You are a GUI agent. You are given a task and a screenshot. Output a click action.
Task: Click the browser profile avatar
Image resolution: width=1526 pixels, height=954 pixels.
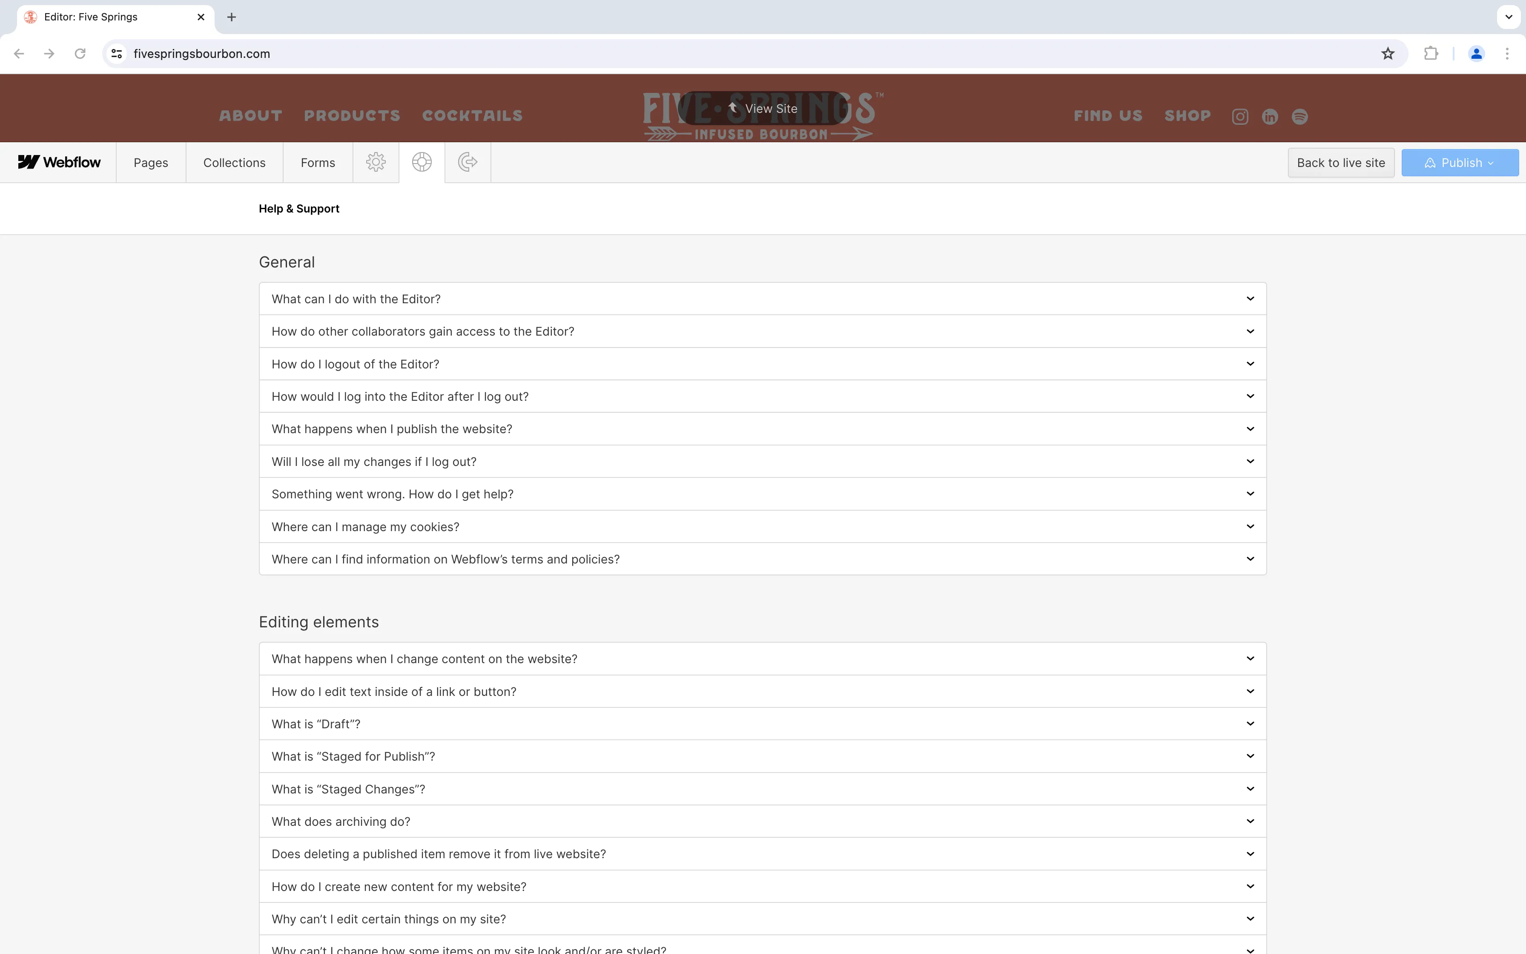(1476, 54)
